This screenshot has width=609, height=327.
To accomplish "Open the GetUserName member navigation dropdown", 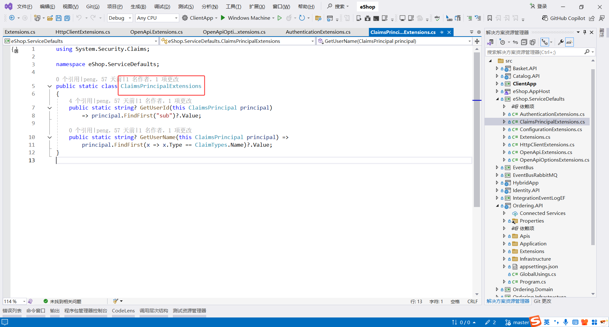I will coord(394,41).
